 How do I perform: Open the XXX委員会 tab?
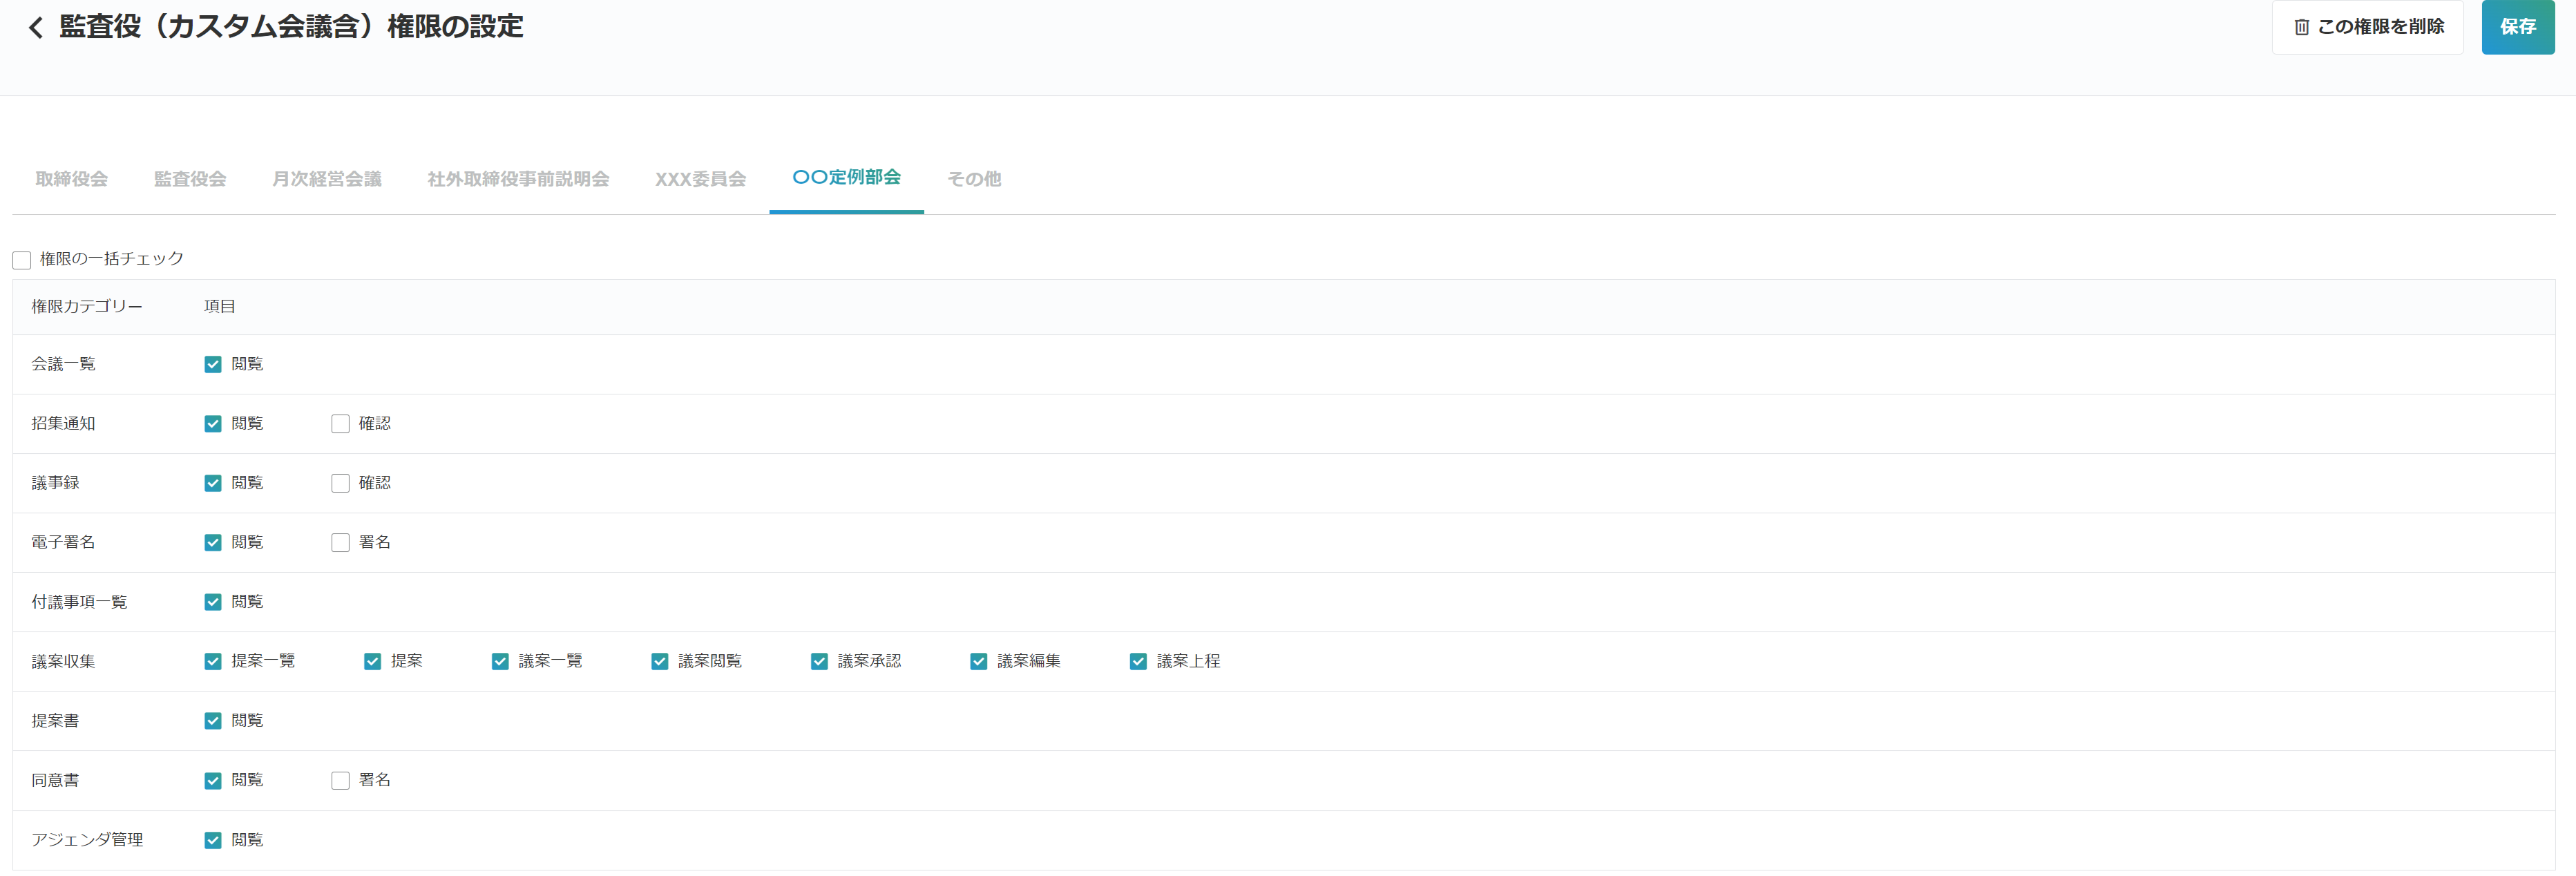point(700,179)
